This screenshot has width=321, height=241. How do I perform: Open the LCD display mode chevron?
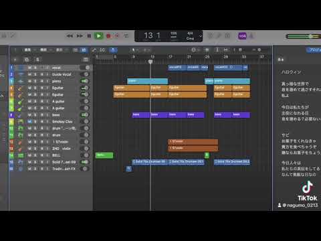pos(200,36)
